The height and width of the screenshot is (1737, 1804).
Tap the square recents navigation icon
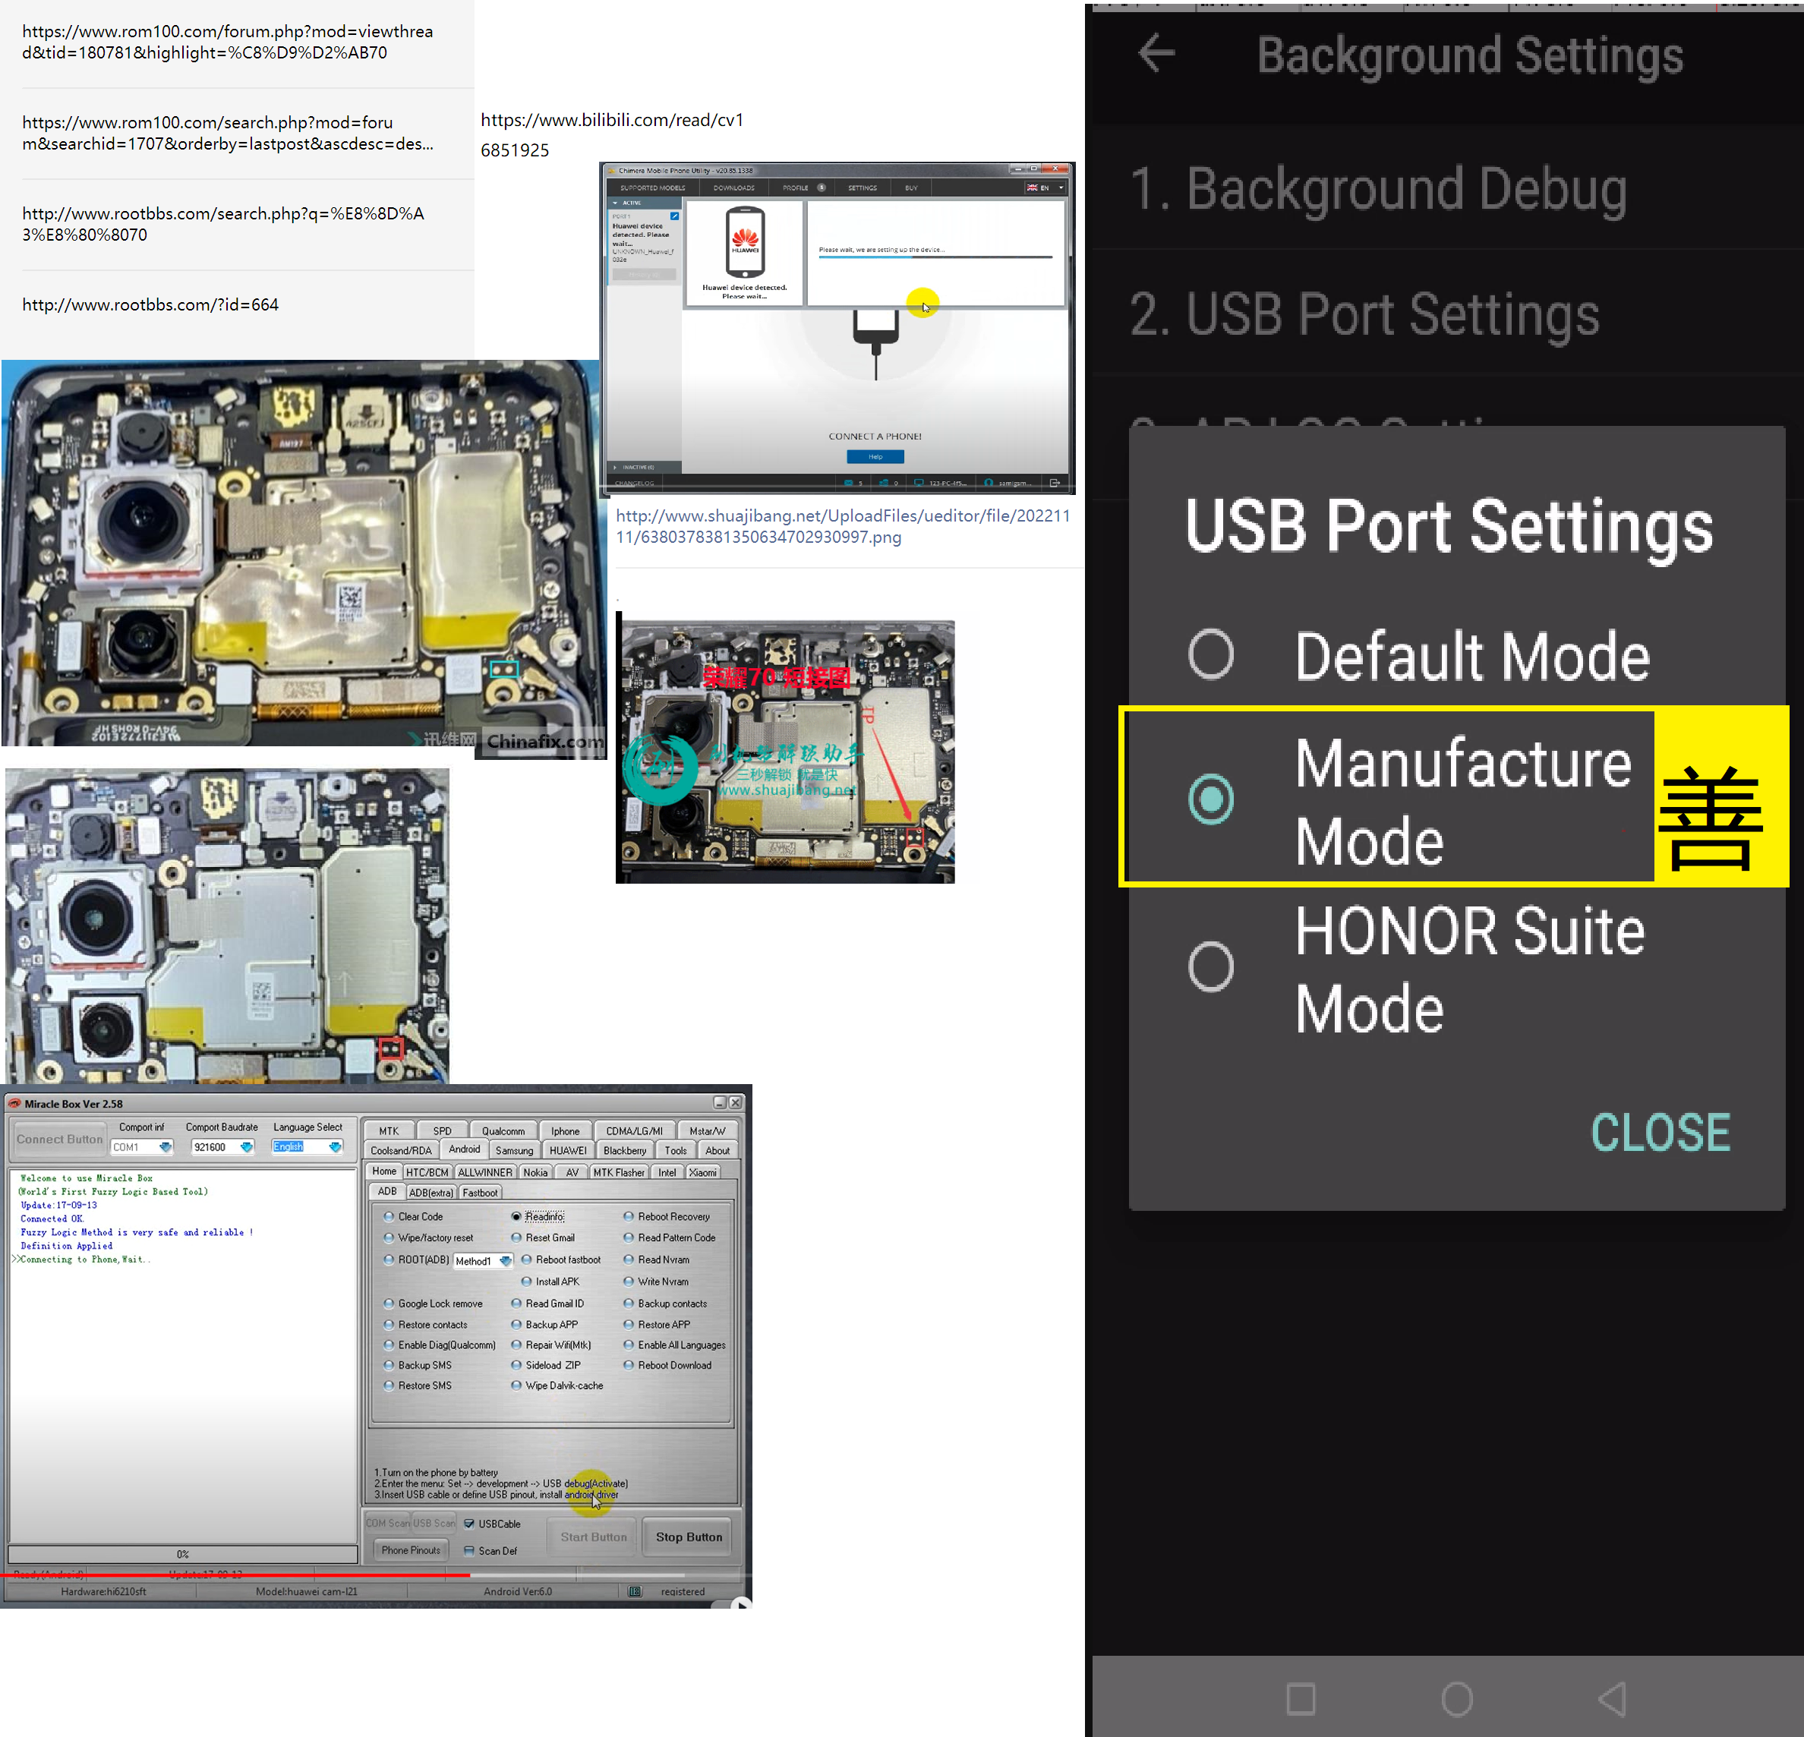[1301, 1698]
